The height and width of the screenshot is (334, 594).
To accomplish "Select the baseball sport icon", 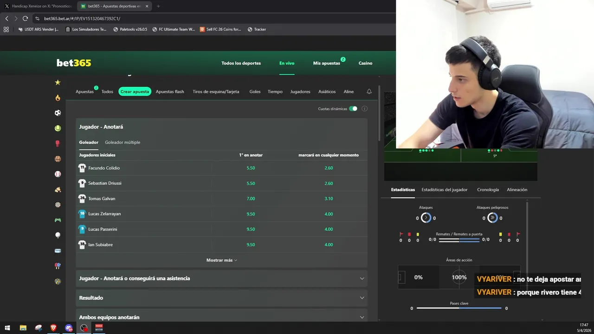I will click(x=58, y=174).
